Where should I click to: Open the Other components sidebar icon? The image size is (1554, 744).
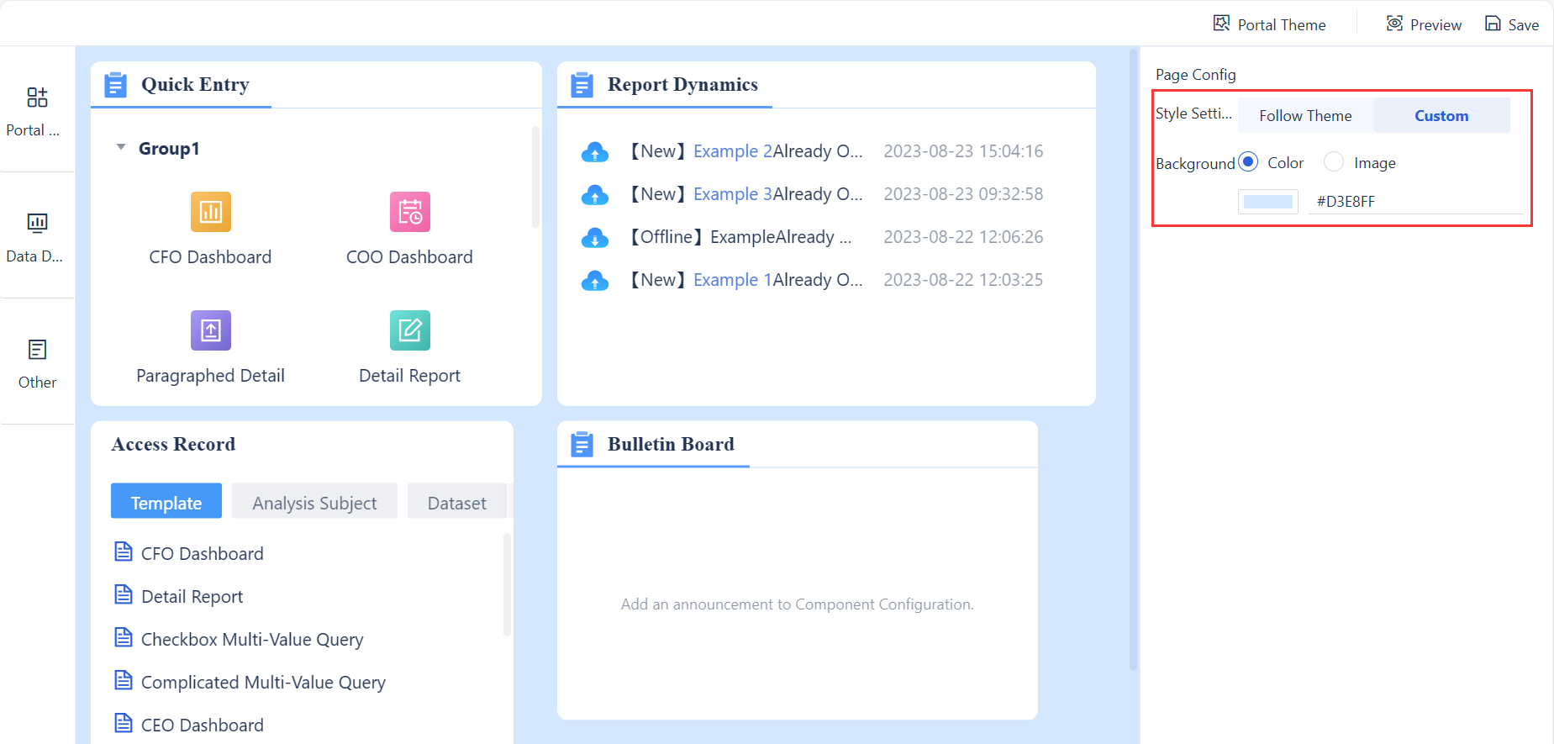(37, 349)
